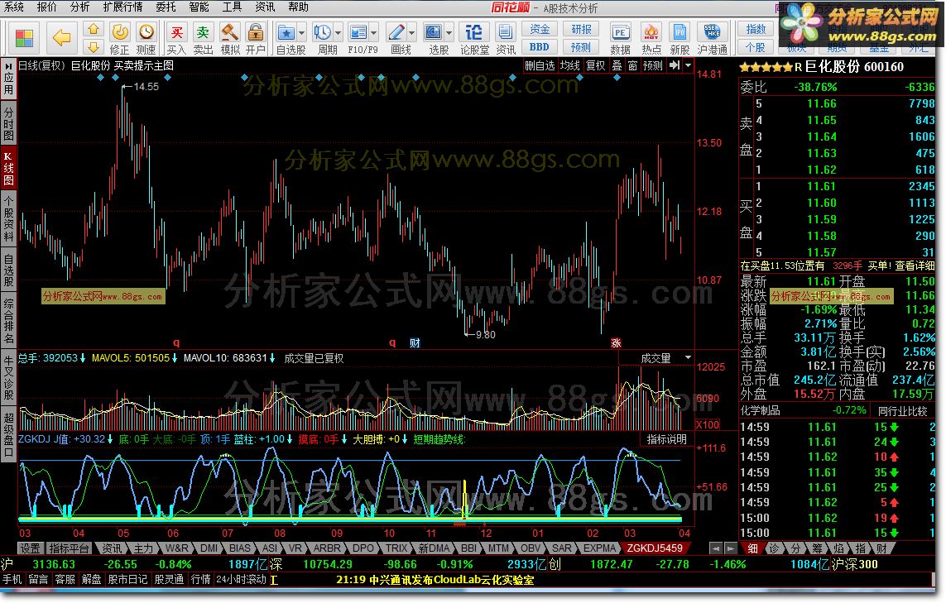The height and width of the screenshot is (603, 946).
Task: Click the 预测 button in toolbar
Action: click(581, 46)
